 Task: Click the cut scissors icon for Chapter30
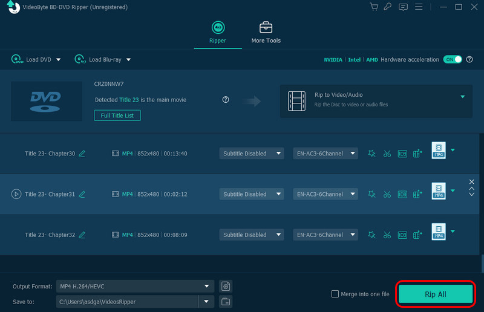(387, 154)
